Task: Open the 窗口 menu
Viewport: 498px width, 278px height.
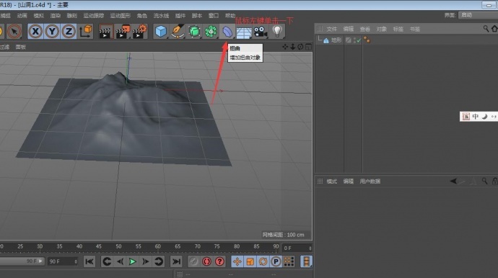Action: (214, 16)
